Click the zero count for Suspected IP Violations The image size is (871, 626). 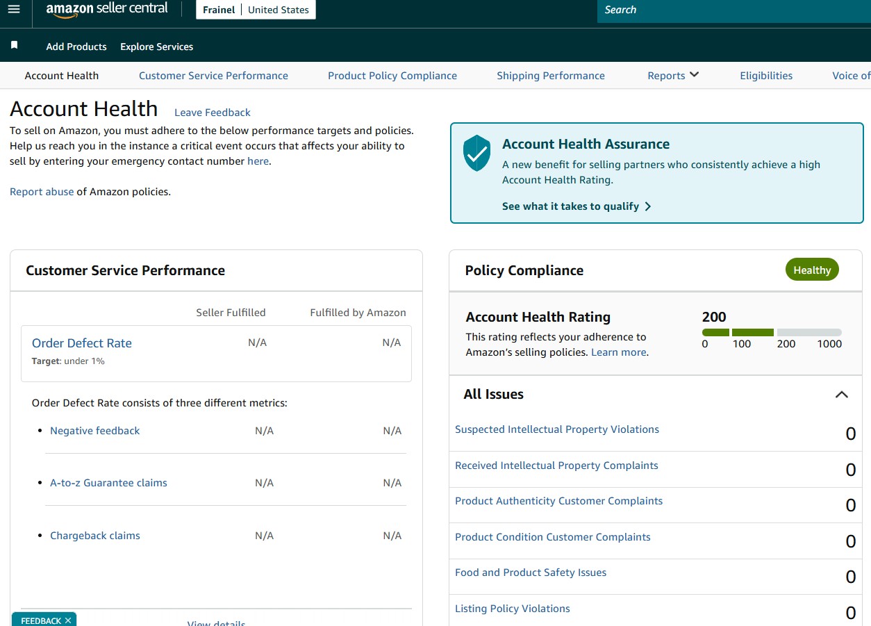coord(850,434)
